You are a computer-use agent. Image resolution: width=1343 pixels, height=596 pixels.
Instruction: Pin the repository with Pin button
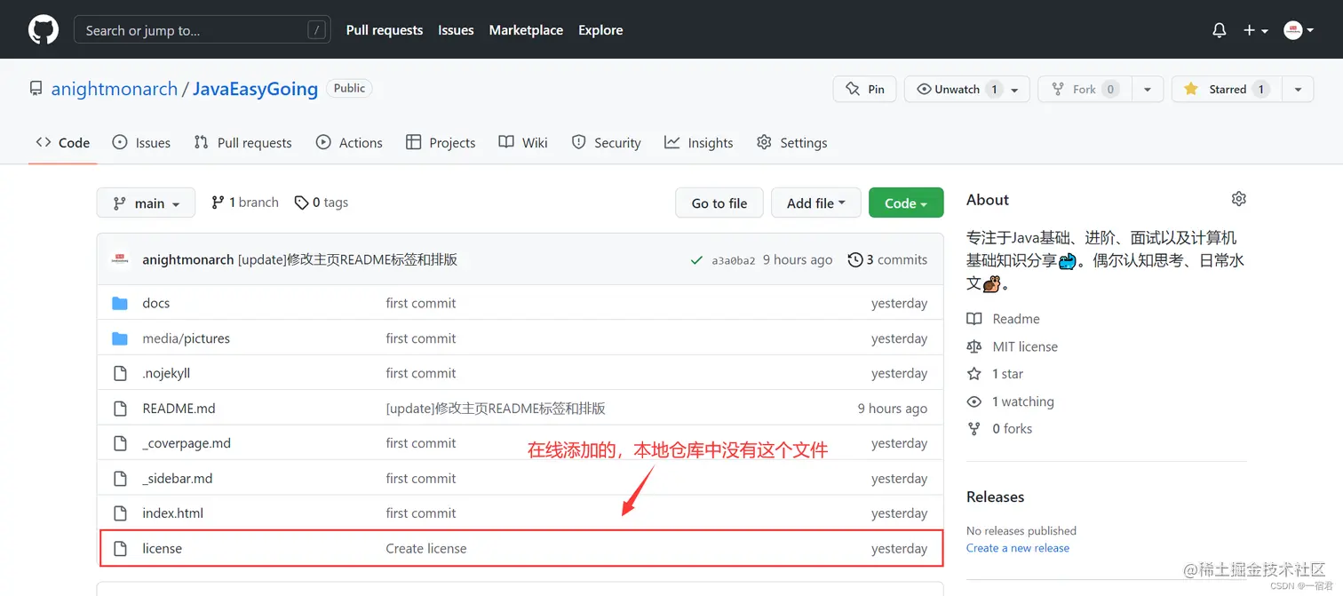tap(864, 89)
